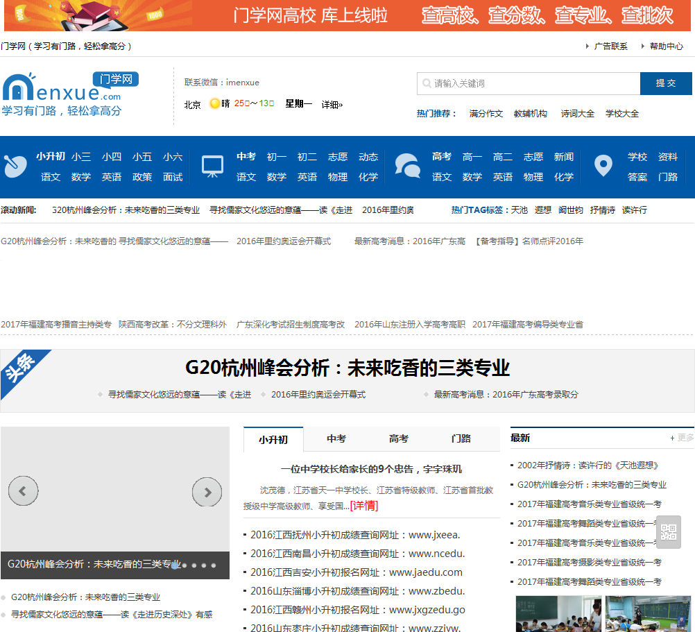Open 资料 in blue navigation
This screenshot has height=632, width=695.
(668, 157)
